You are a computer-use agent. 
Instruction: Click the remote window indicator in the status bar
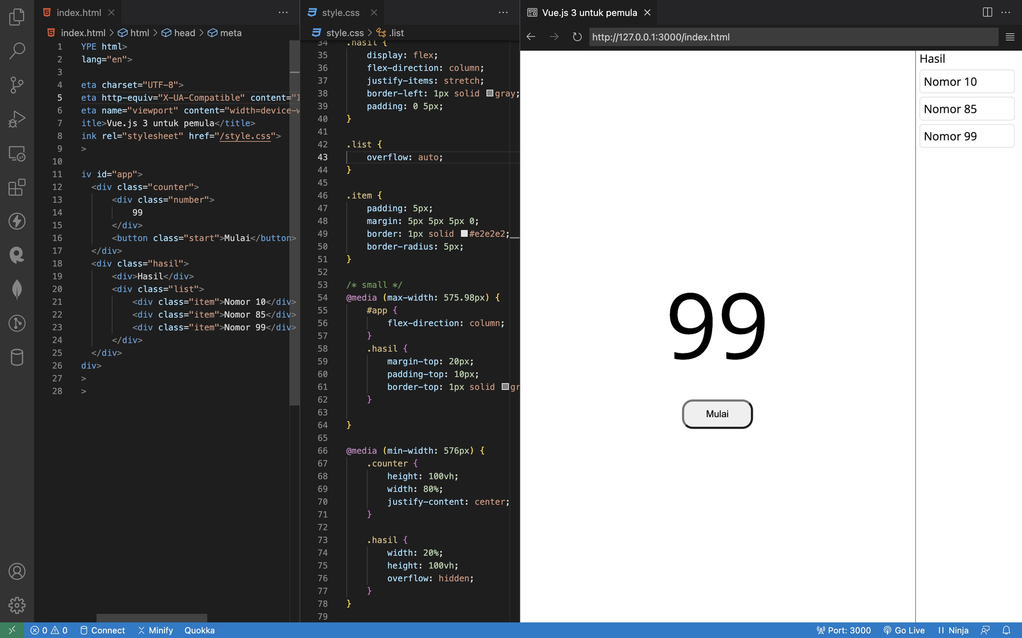12,630
